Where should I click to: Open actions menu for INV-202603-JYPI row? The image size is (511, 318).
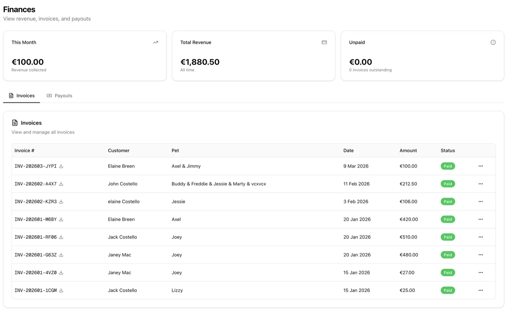tap(481, 166)
